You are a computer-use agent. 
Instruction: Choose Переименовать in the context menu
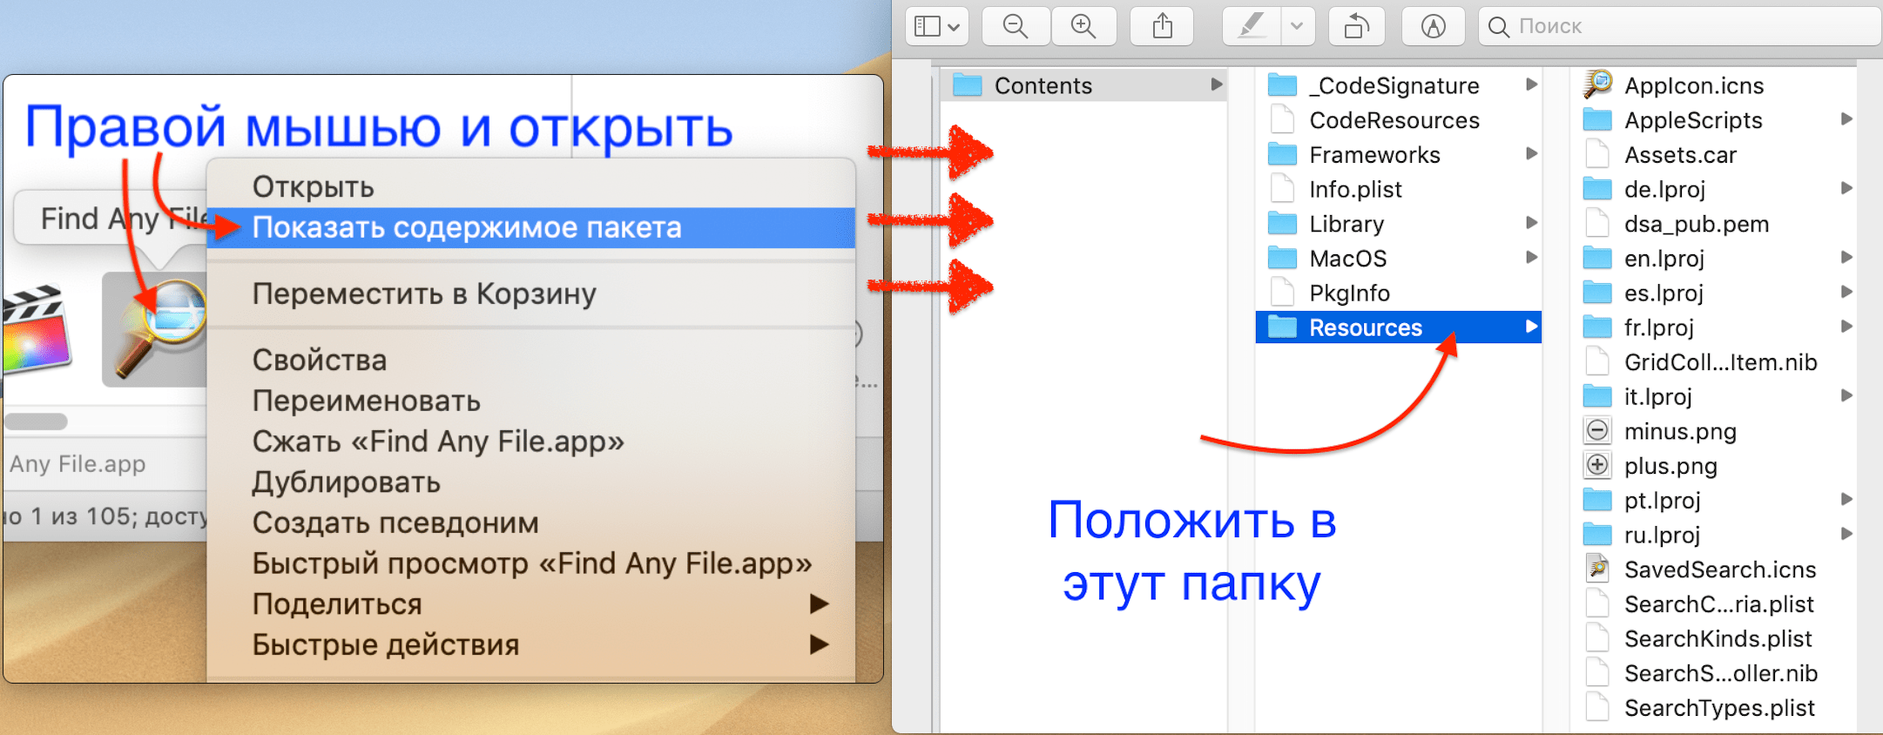coord(531,401)
